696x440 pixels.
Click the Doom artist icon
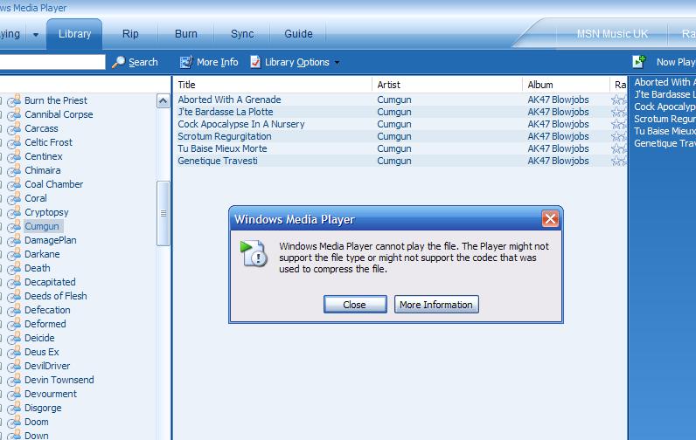coord(14,422)
